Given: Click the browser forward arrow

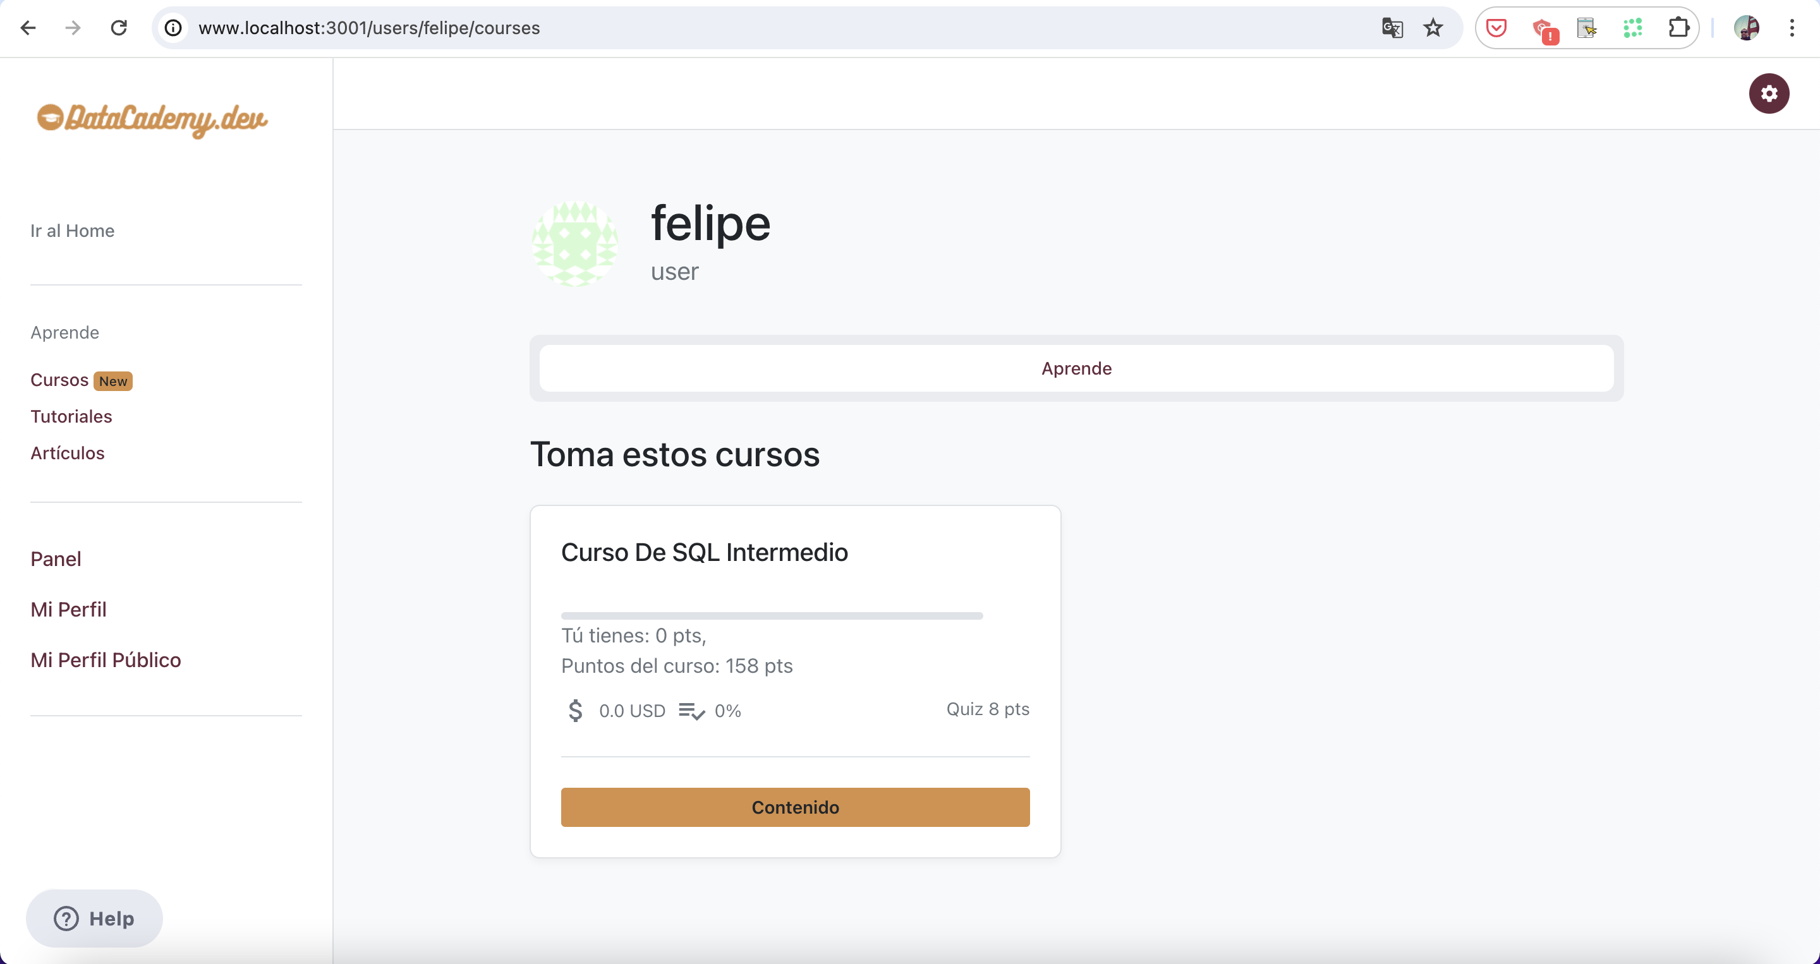Looking at the screenshot, I should click(73, 28).
